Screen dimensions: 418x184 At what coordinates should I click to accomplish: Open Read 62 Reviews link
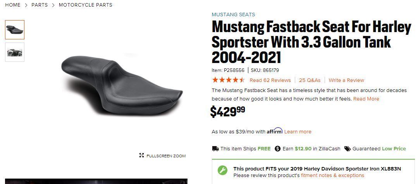click(x=270, y=80)
